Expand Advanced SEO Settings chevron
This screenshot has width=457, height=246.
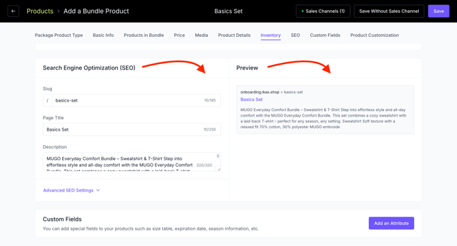pos(98,190)
